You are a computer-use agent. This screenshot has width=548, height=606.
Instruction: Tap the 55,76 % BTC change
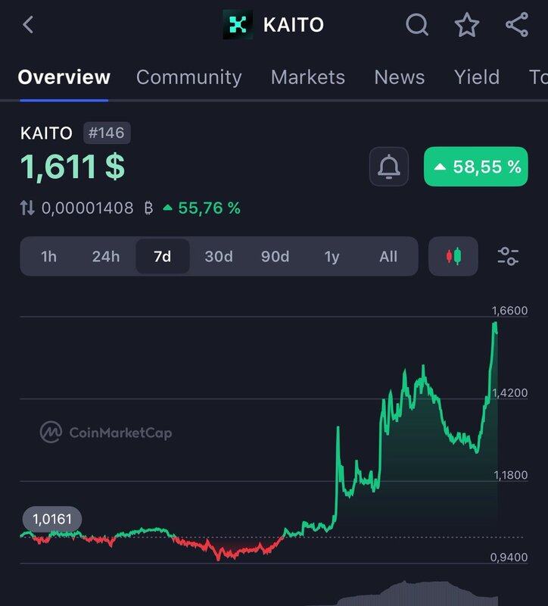coord(202,208)
